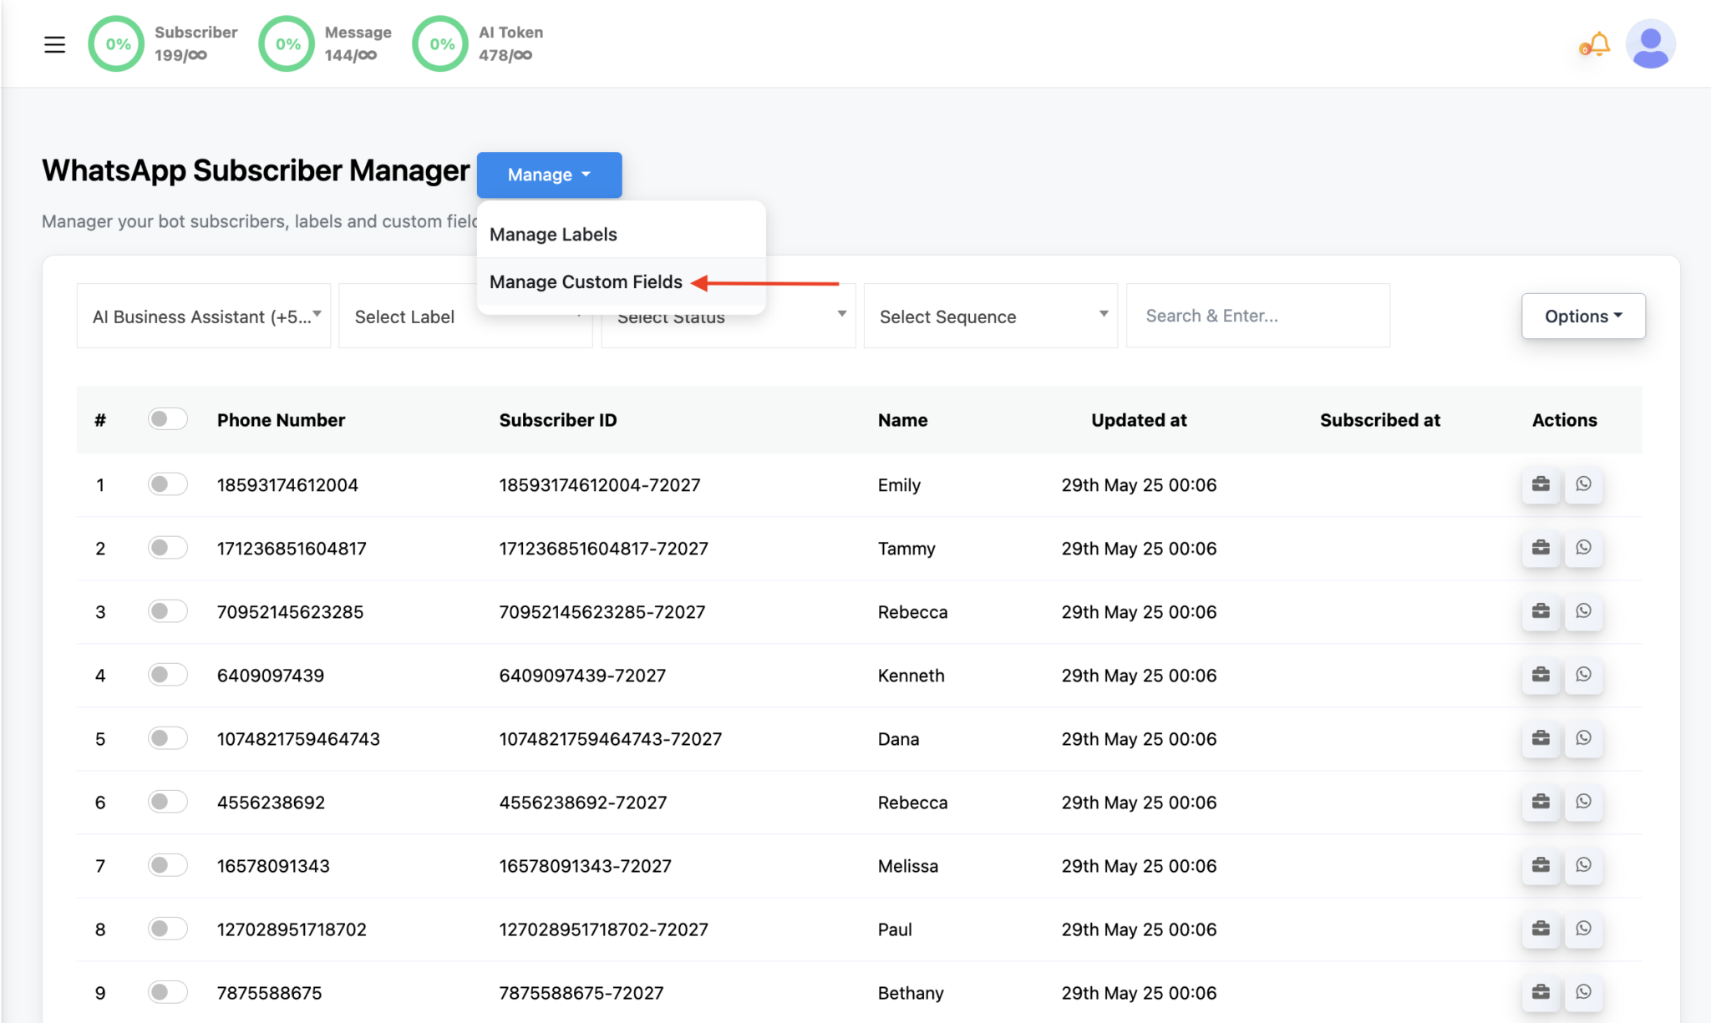Viewport: 1711px width, 1023px height.
Task: Click the name Kenneth
Action: 911,676
